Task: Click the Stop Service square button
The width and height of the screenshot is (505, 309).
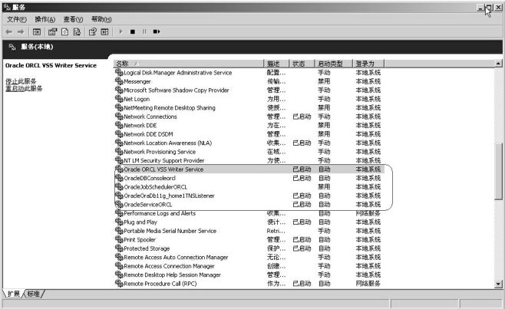Action: (132, 31)
